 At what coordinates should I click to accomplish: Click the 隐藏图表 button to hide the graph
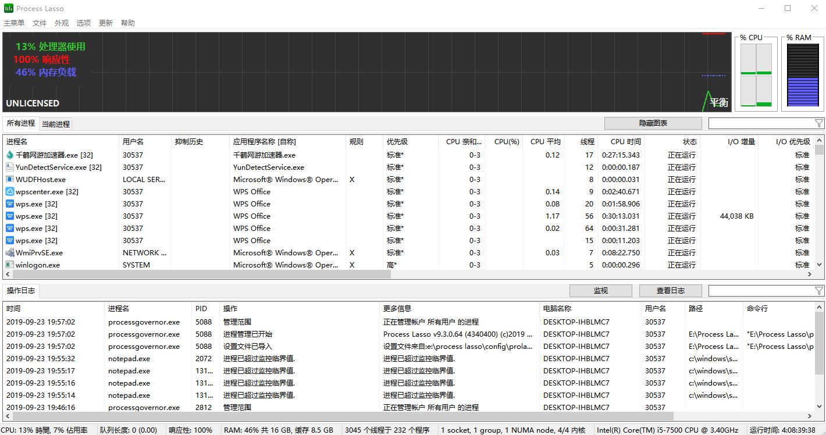pos(653,123)
